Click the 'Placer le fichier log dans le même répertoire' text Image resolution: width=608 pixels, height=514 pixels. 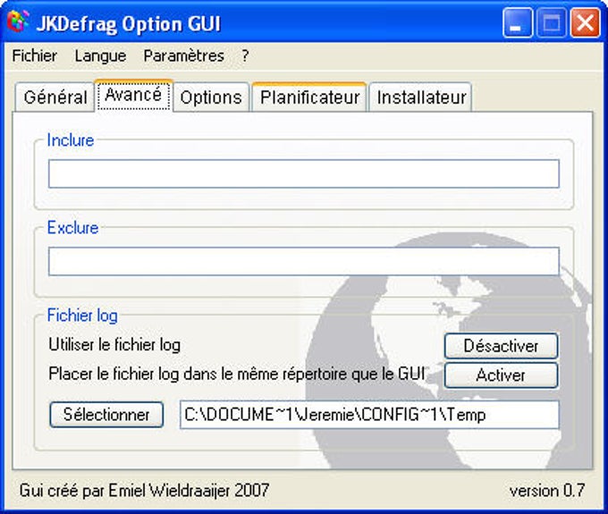237,374
